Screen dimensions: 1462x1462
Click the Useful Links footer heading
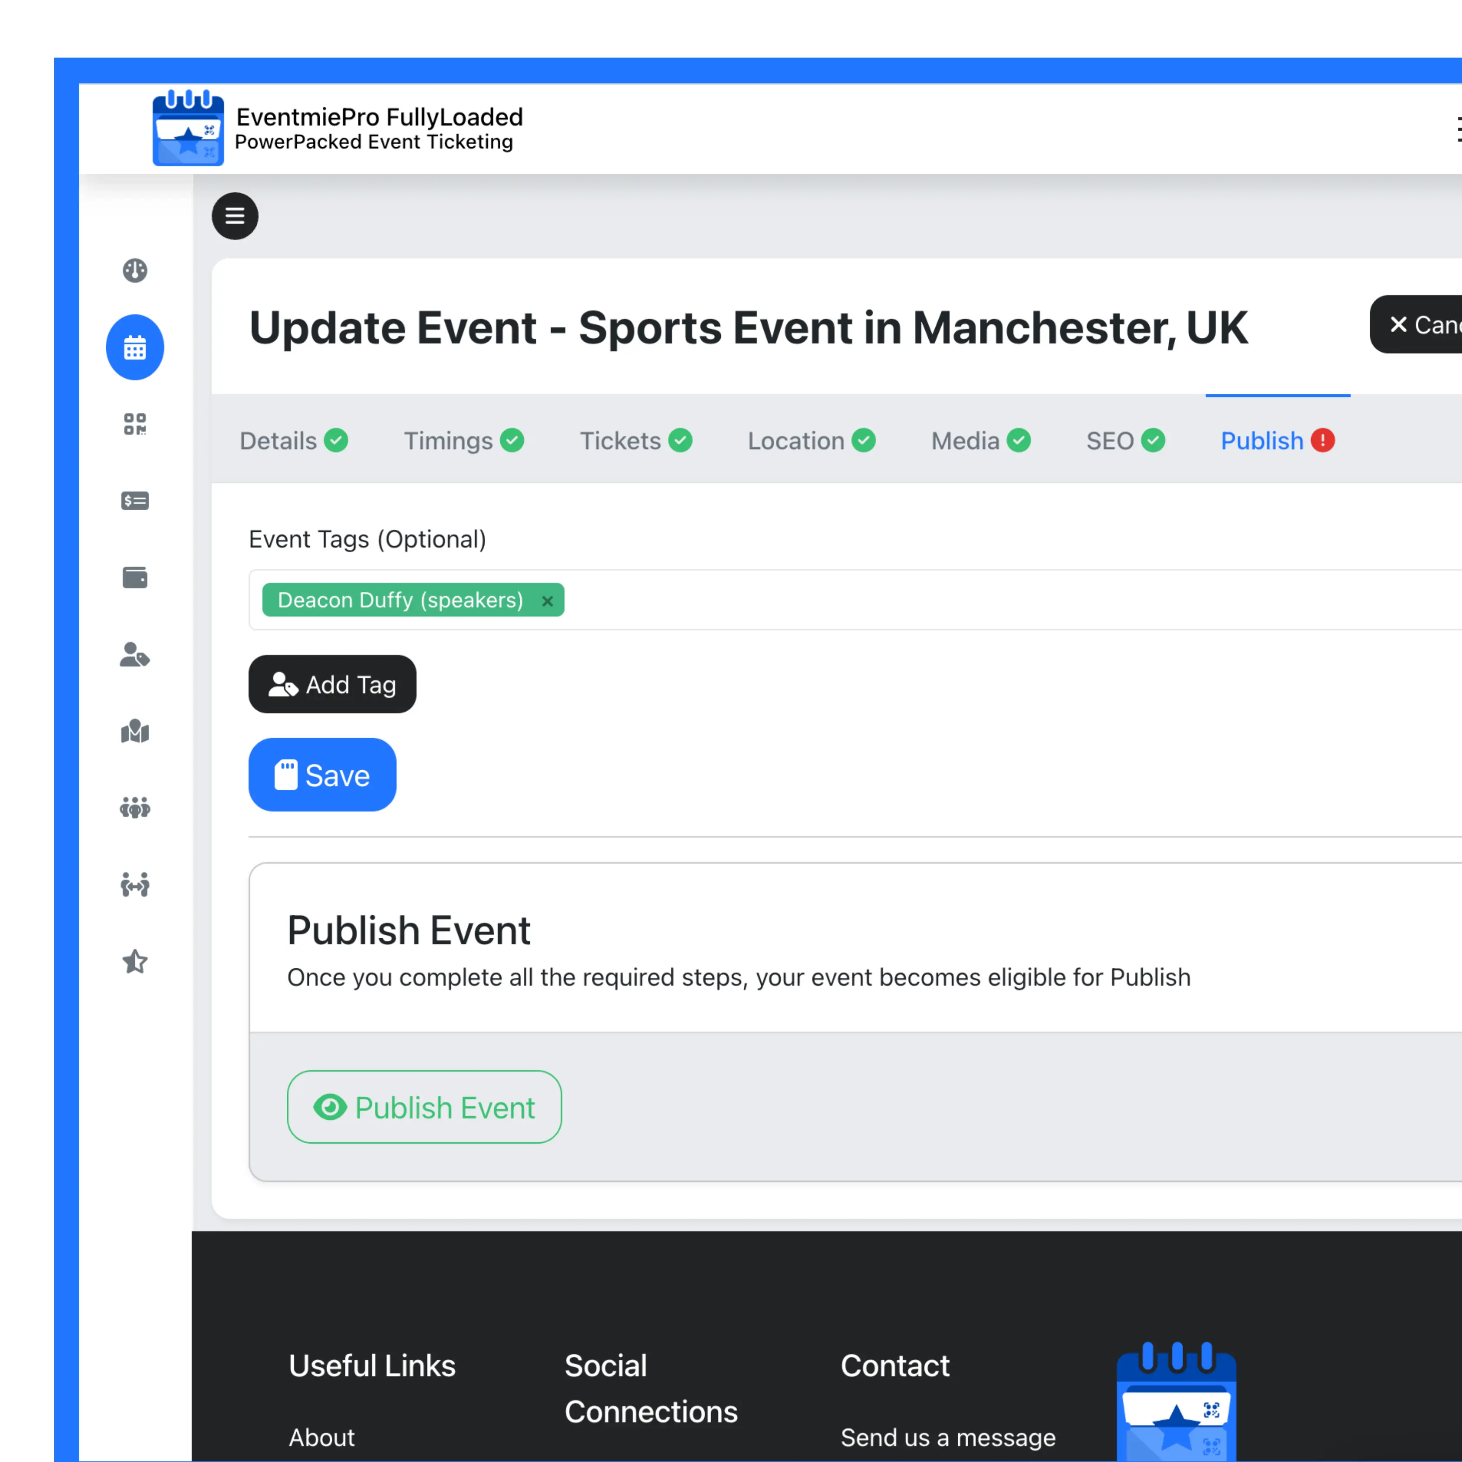click(372, 1366)
